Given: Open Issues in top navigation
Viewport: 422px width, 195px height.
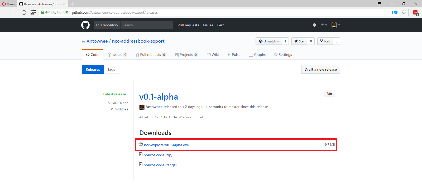Looking at the screenshot, I should [208, 25].
